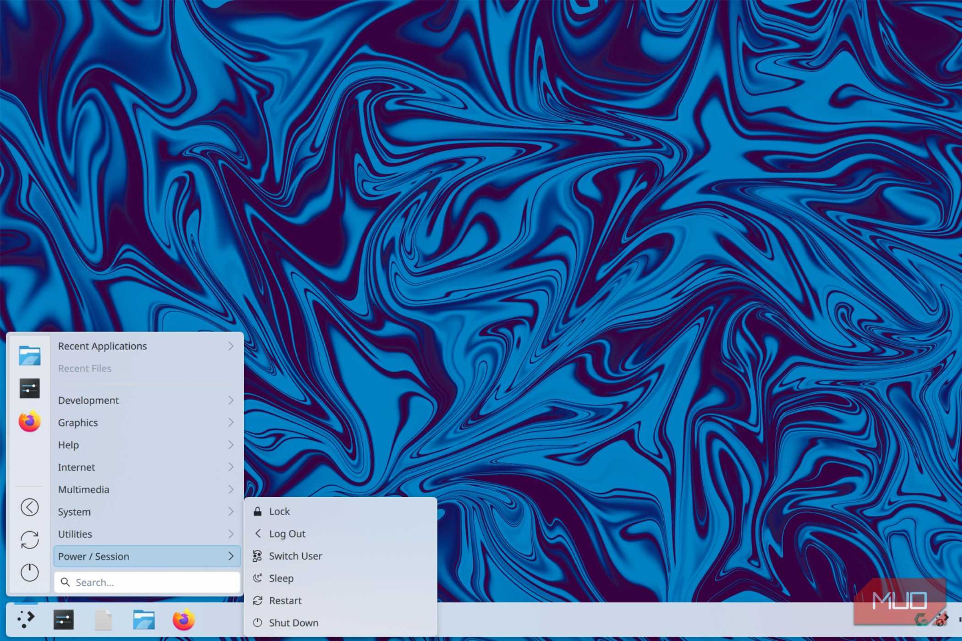Expand the System category chevron
Viewport: 962px width, 641px height.
pyautogui.click(x=231, y=511)
